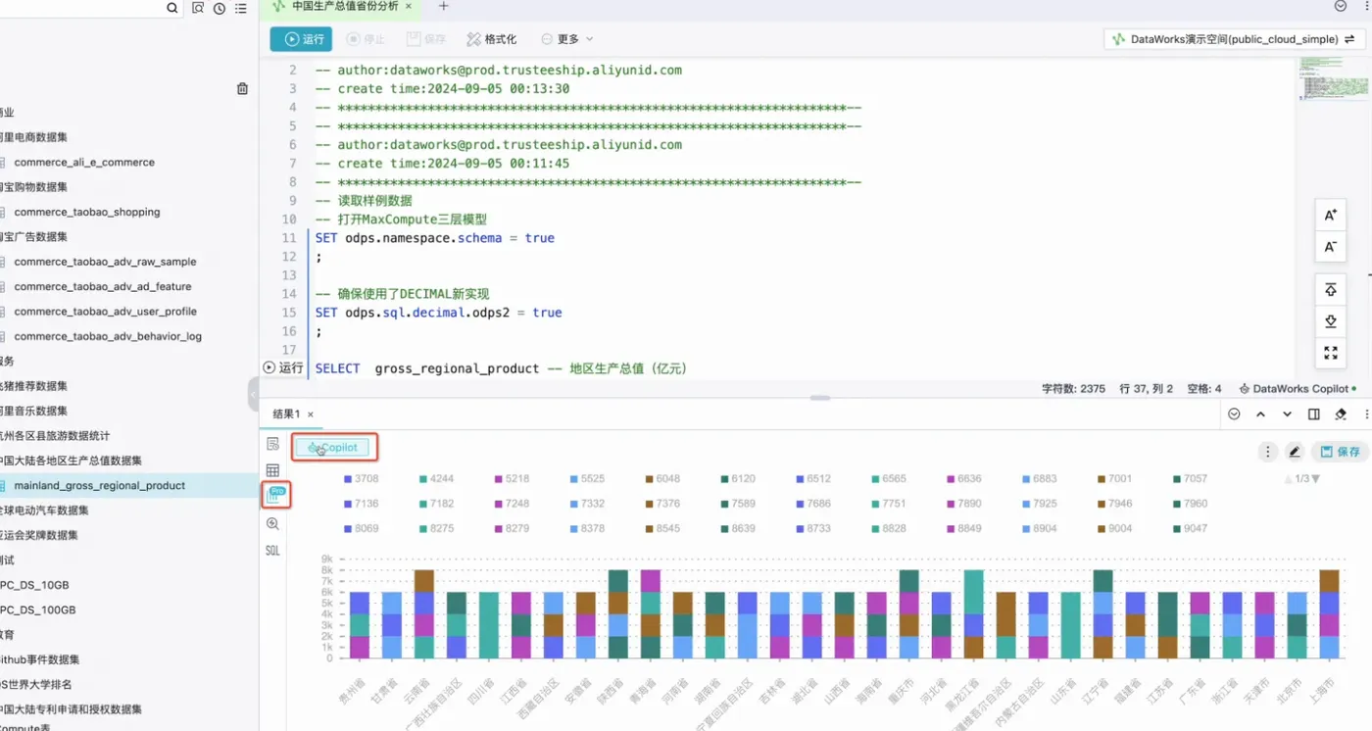Add a new tab with the plus icon

click(443, 6)
